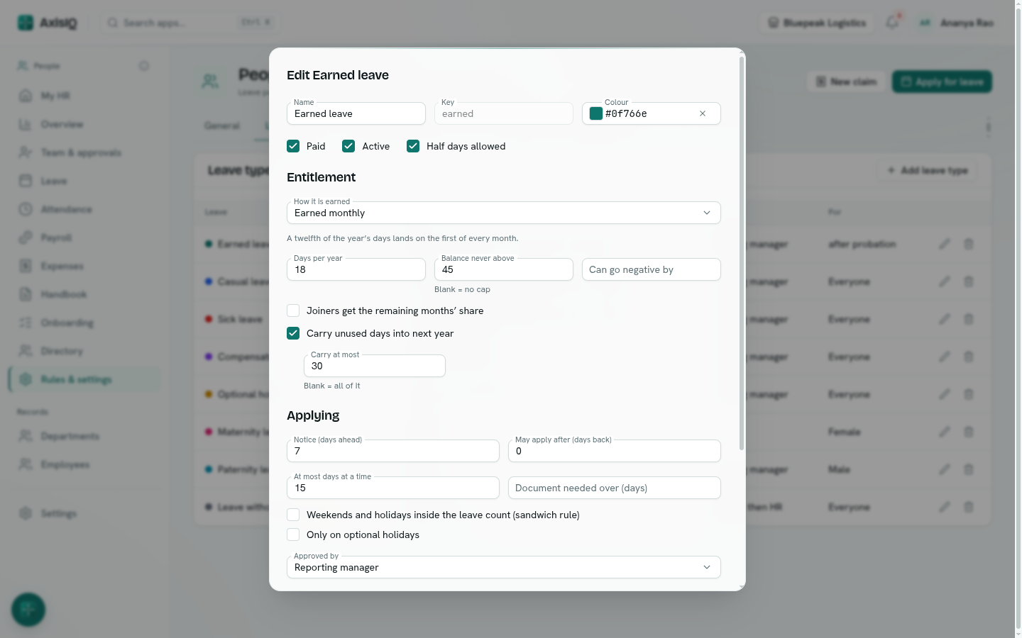Click Document needed over (days) field
The width and height of the screenshot is (1022, 638).
(615, 488)
